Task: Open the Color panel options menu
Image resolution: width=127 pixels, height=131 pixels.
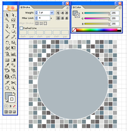Action: 120,8
